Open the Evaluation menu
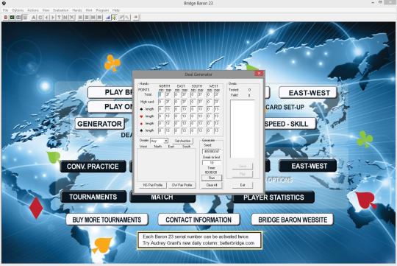The image size is (397, 266). 61,10
